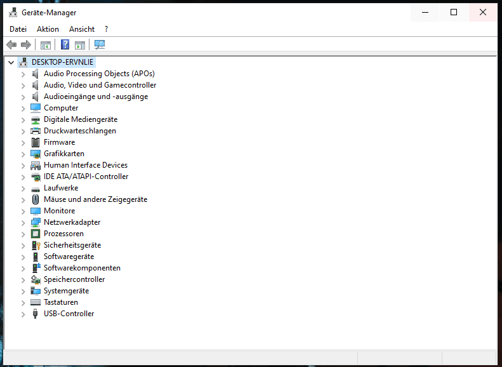The width and height of the screenshot is (502, 367).
Task: Click the Tastaturen keyboard icon
Action: (36, 302)
